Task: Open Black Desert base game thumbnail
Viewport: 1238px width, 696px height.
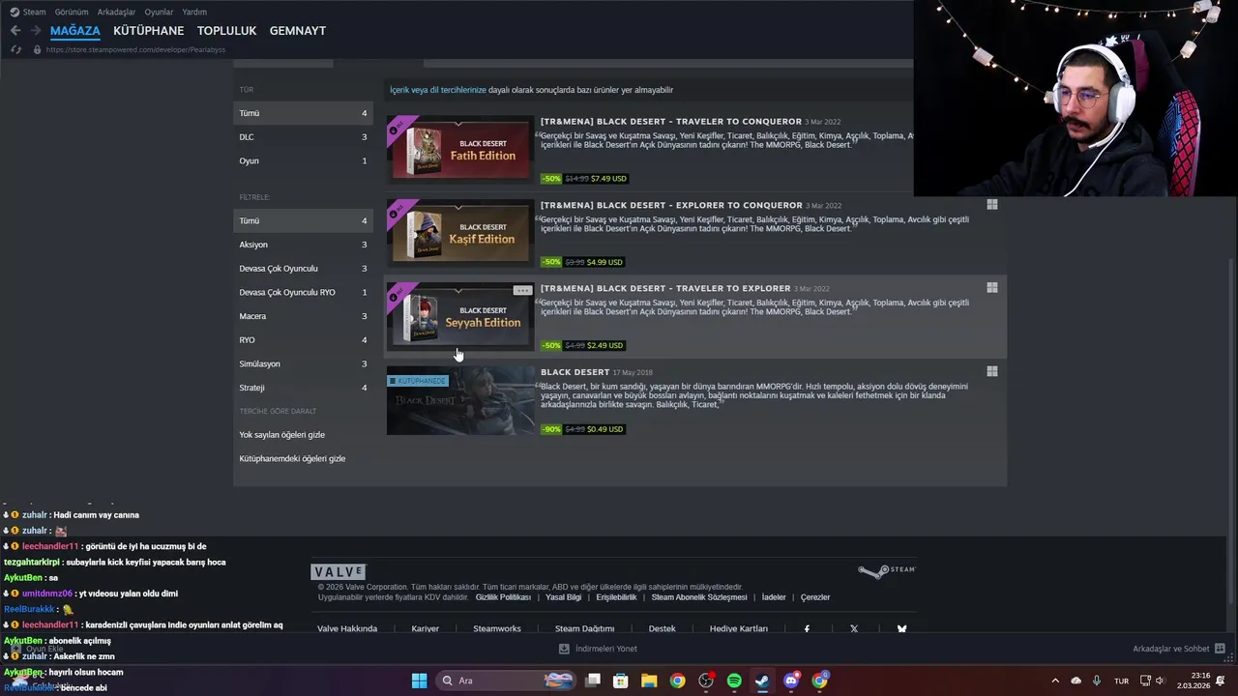Action: [x=460, y=400]
